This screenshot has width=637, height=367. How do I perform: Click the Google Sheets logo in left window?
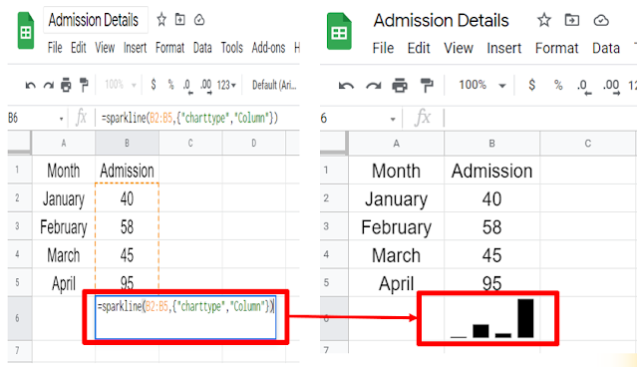[x=26, y=31]
